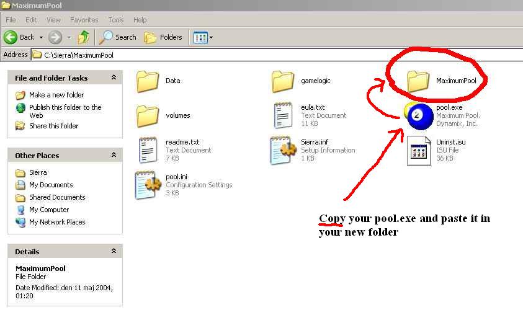Open My Documents from Other Places
Viewport: 523px width, 333px height.
click(51, 185)
